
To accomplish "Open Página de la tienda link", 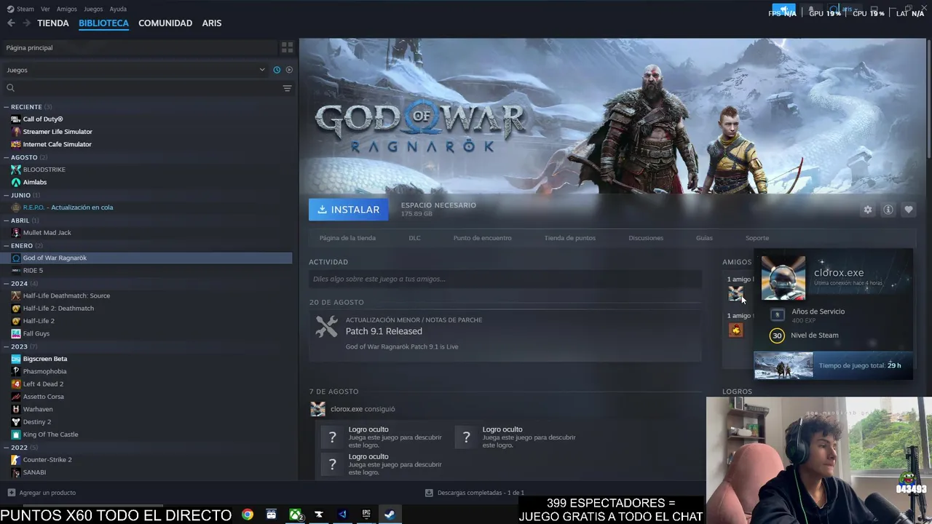I will tap(347, 238).
